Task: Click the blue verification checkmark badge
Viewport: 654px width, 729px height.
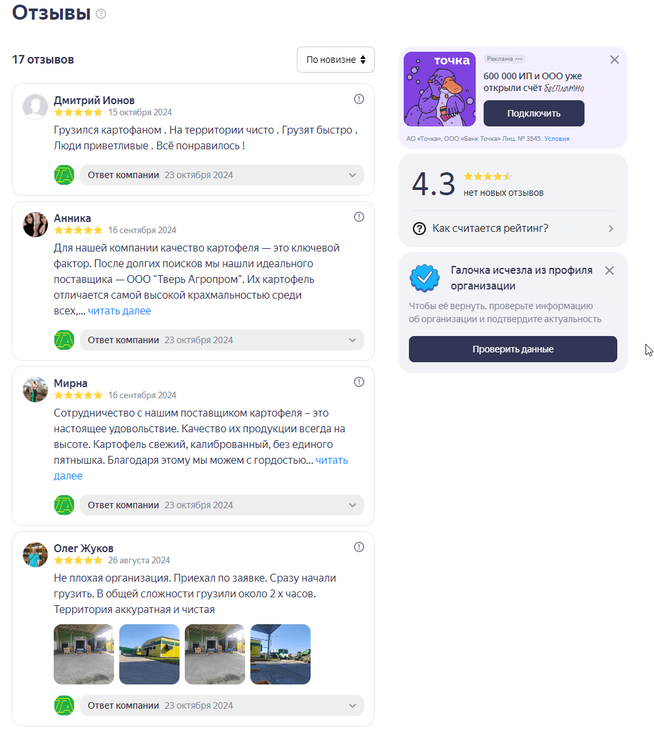Action: coord(424,278)
